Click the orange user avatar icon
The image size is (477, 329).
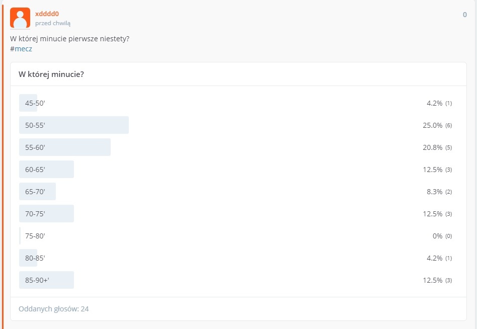point(20,18)
